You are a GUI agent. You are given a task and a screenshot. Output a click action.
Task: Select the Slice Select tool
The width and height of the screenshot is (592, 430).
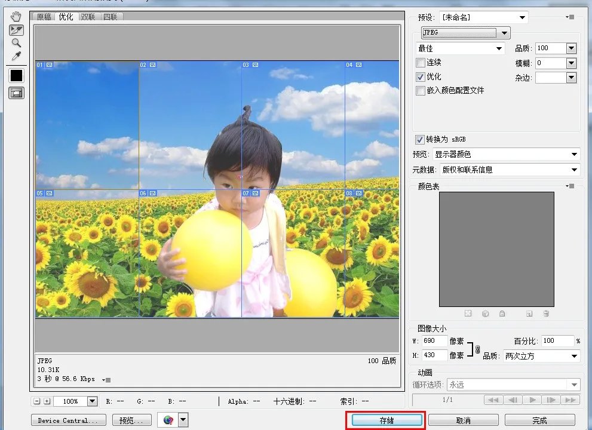point(16,29)
